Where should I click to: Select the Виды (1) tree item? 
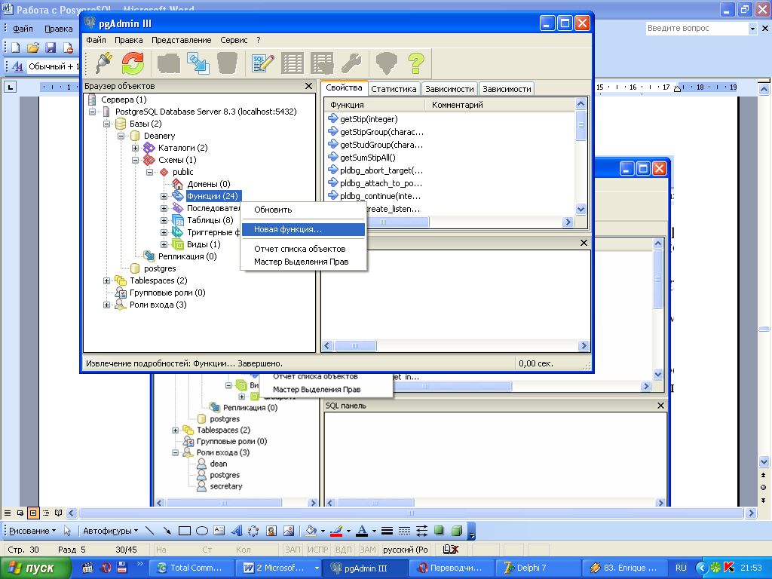[204, 245]
